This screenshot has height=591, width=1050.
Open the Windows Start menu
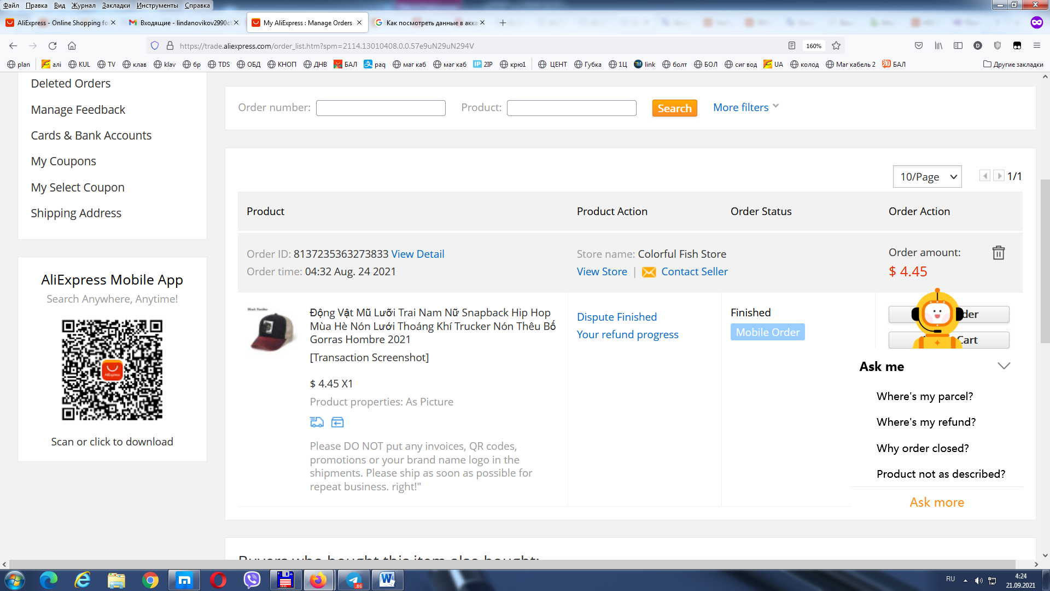point(15,580)
